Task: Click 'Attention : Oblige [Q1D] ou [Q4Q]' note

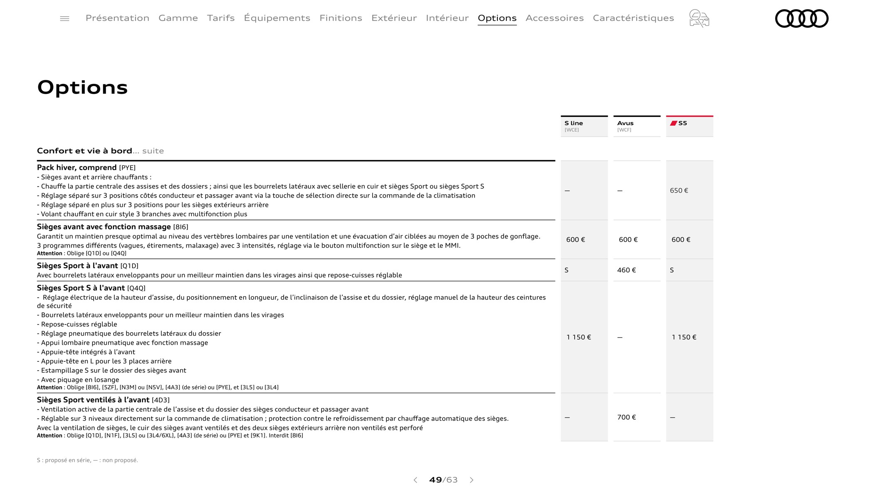Action: (82, 253)
